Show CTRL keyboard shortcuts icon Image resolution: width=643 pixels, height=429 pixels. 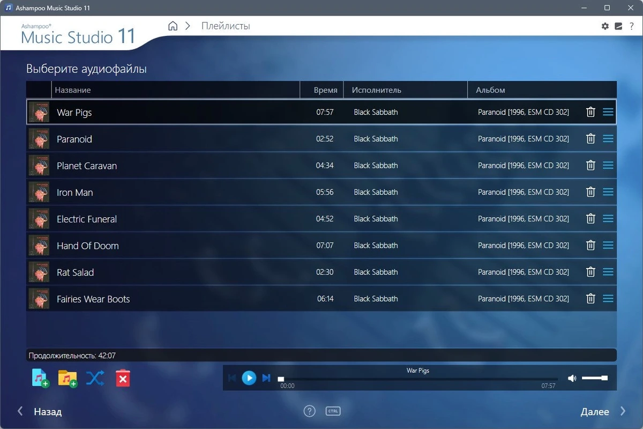coord(333,411)
